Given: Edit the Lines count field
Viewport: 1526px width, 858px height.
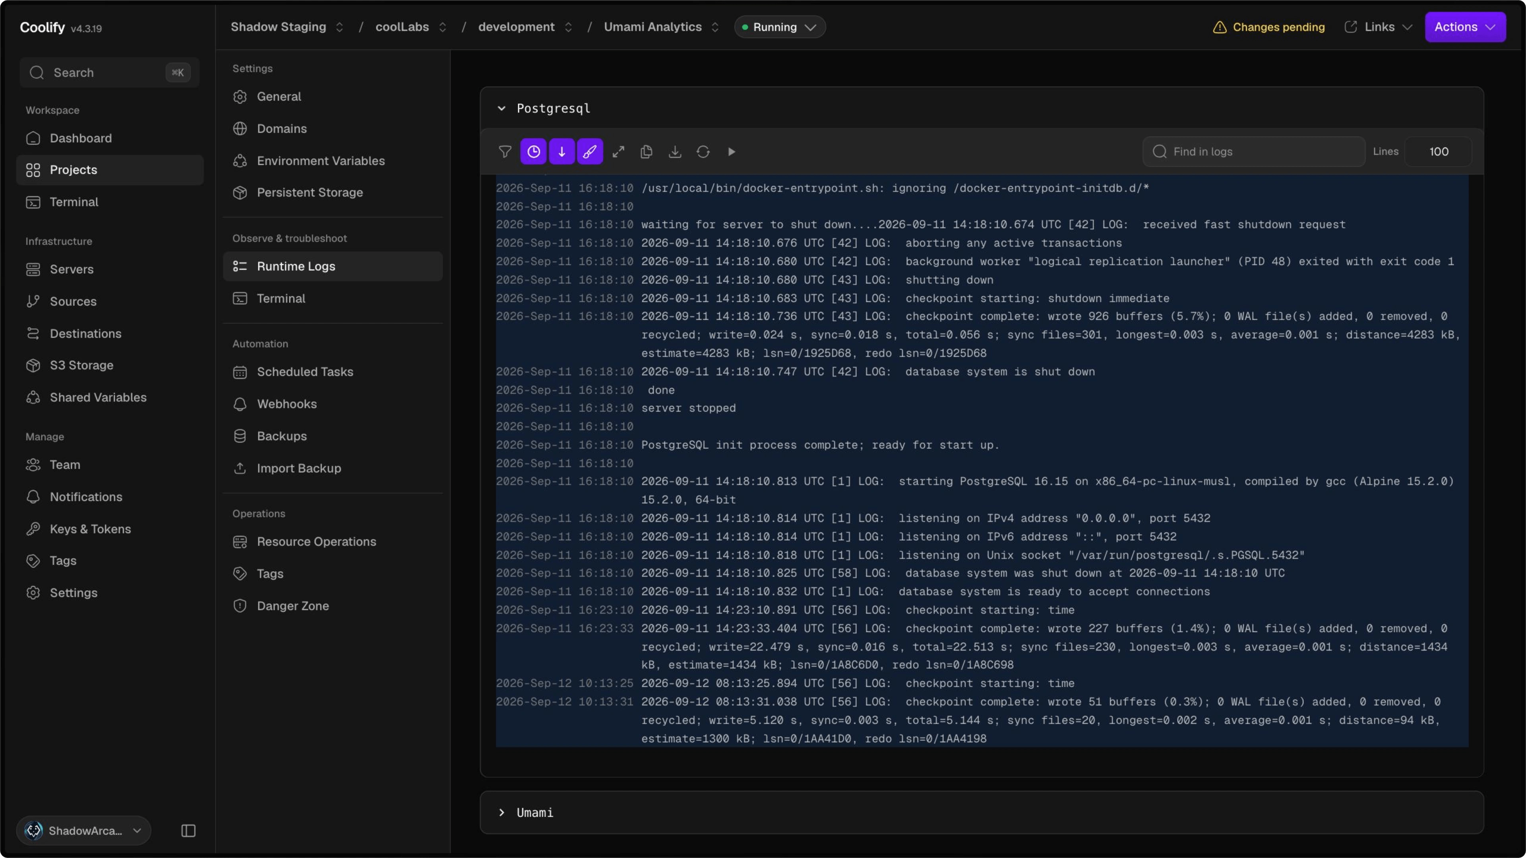Looking at the screenshot, I should (x=1438, y=152).
